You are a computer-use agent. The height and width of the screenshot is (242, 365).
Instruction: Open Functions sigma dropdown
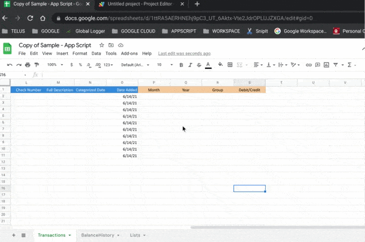pyautogui.click(x=351, y=65)
